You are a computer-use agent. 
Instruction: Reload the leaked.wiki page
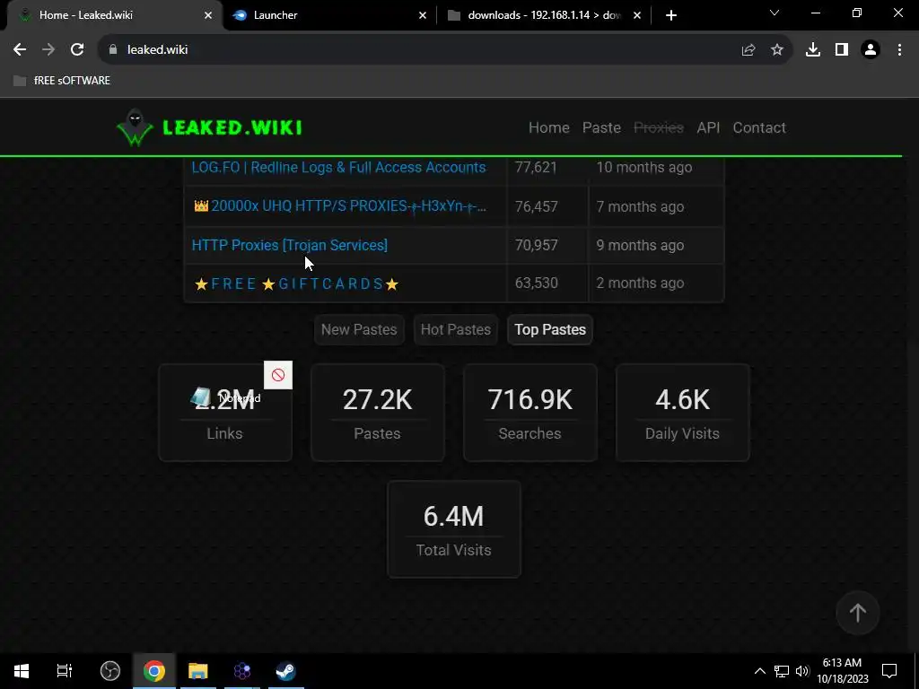[x=77, y=50]
